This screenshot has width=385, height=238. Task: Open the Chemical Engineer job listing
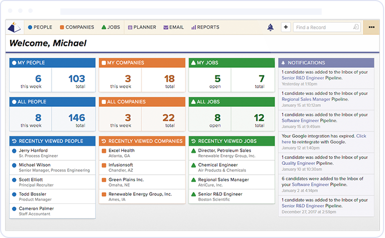(x=218, y=165)
